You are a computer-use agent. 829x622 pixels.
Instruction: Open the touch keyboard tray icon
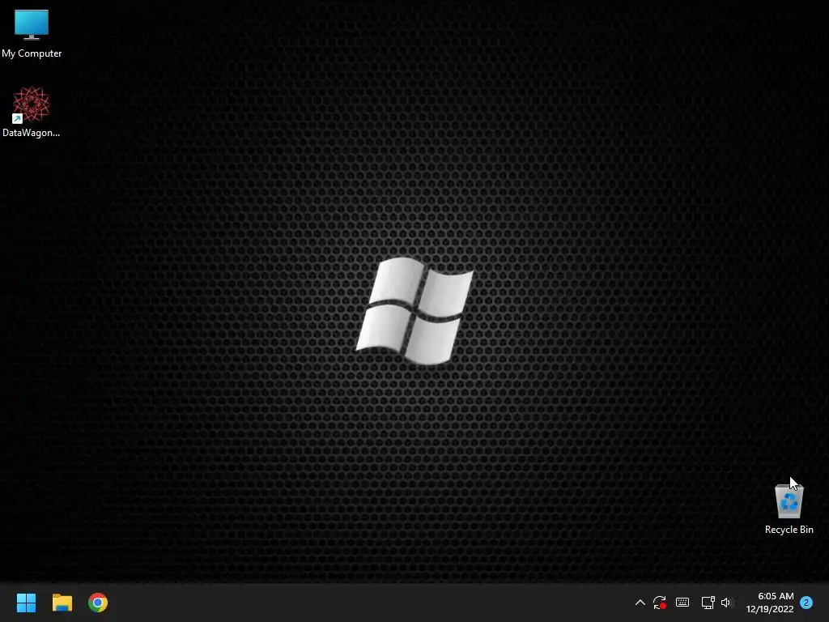[x=682, y=603]
